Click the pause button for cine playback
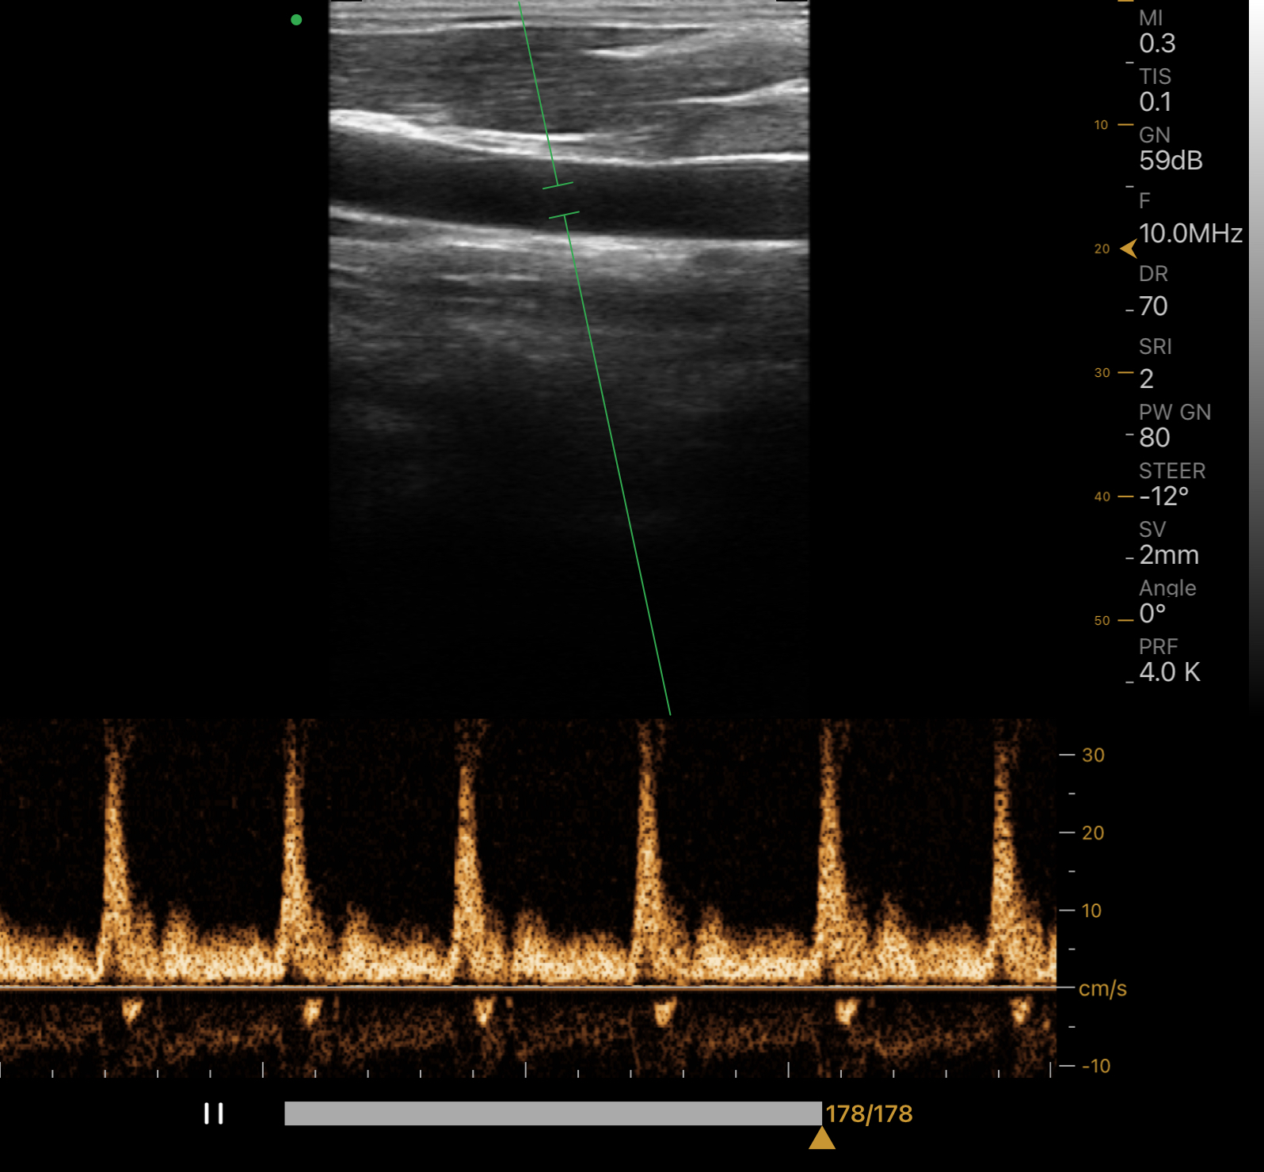This screenshot has width=1264, height=1172. pyautogui.click(x=213, y=1113)
